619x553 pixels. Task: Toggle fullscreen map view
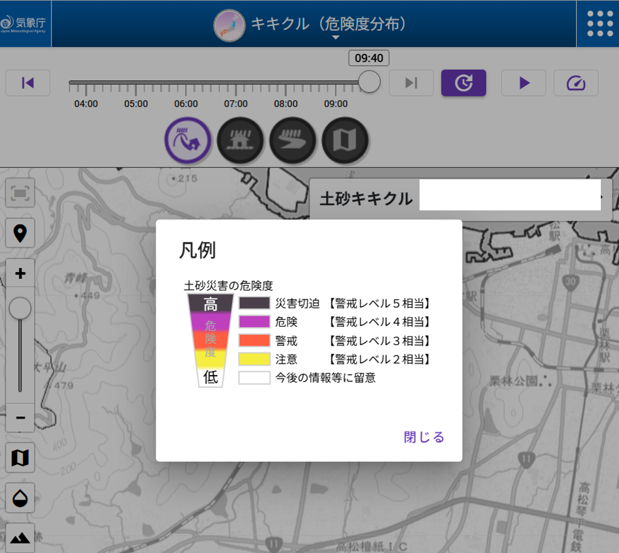20,193
